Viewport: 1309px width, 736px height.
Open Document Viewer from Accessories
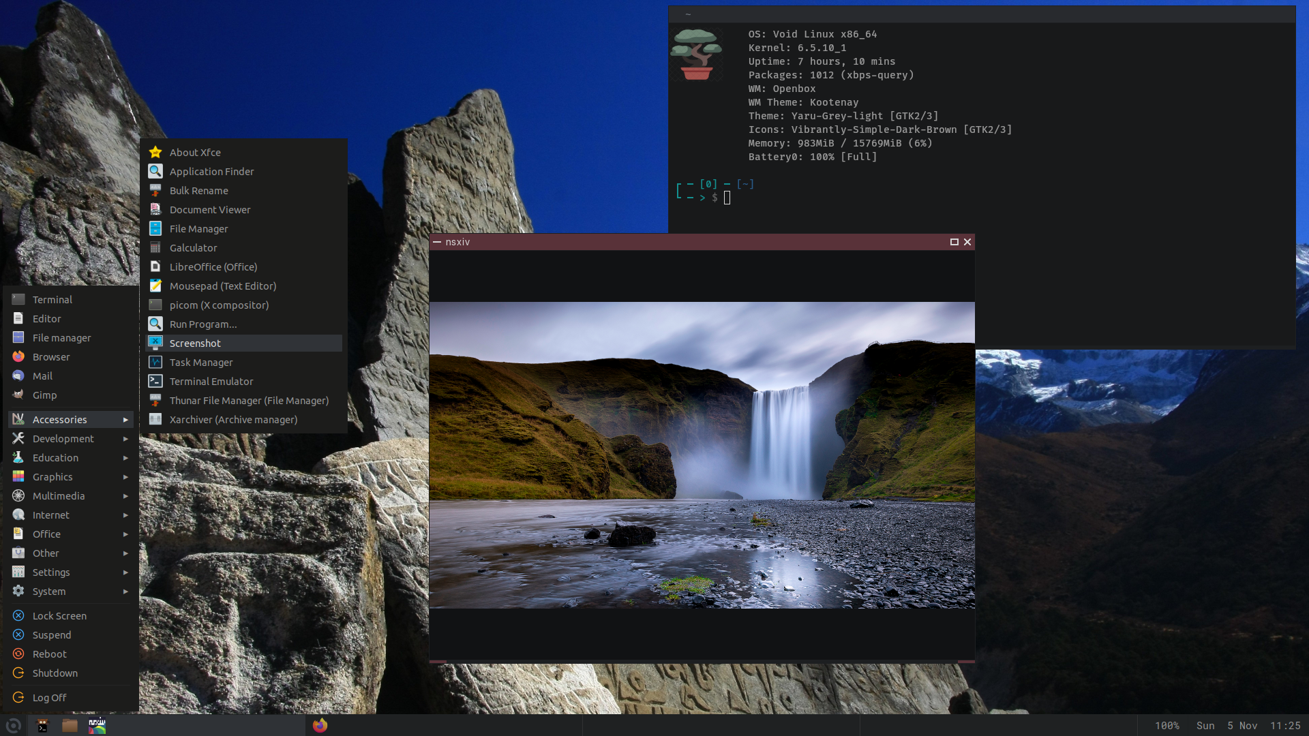click(x=244, y=210)
